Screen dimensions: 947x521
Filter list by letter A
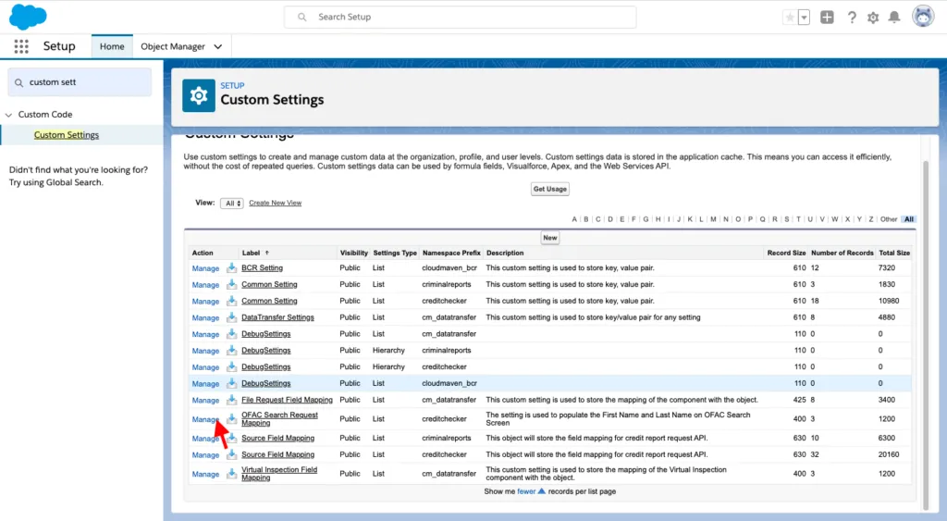point(574,219)
